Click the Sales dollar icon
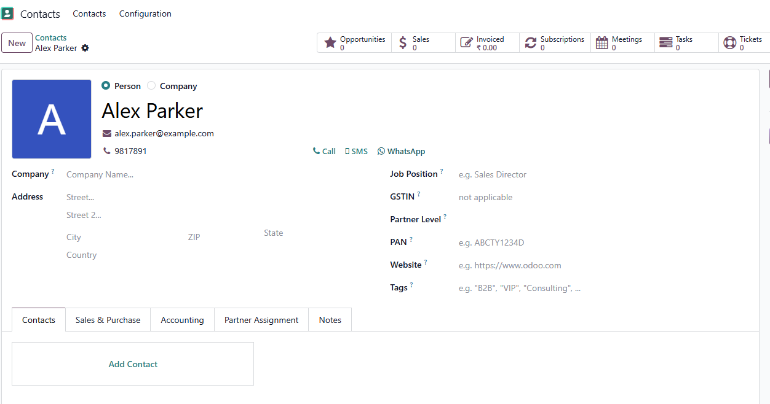 403,42
